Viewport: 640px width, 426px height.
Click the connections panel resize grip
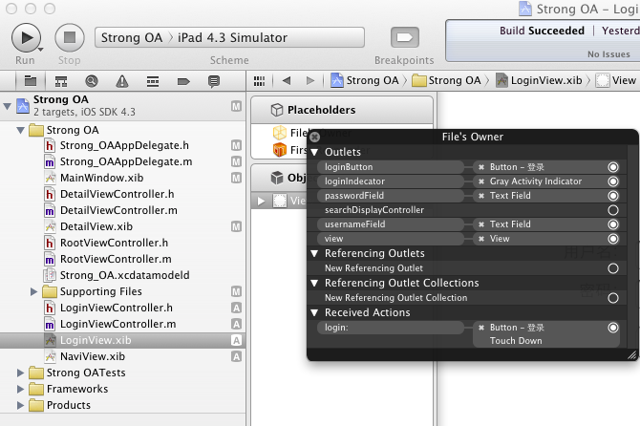coord(631,355)
